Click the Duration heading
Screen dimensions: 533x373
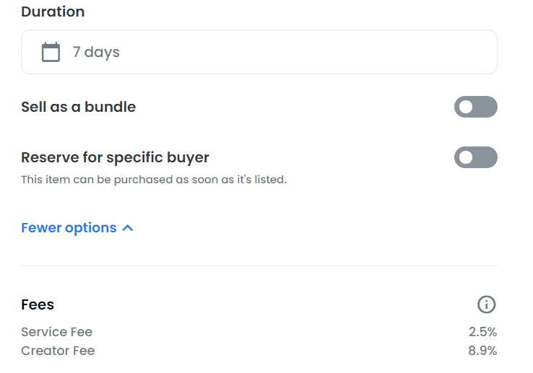click(53, 12)
